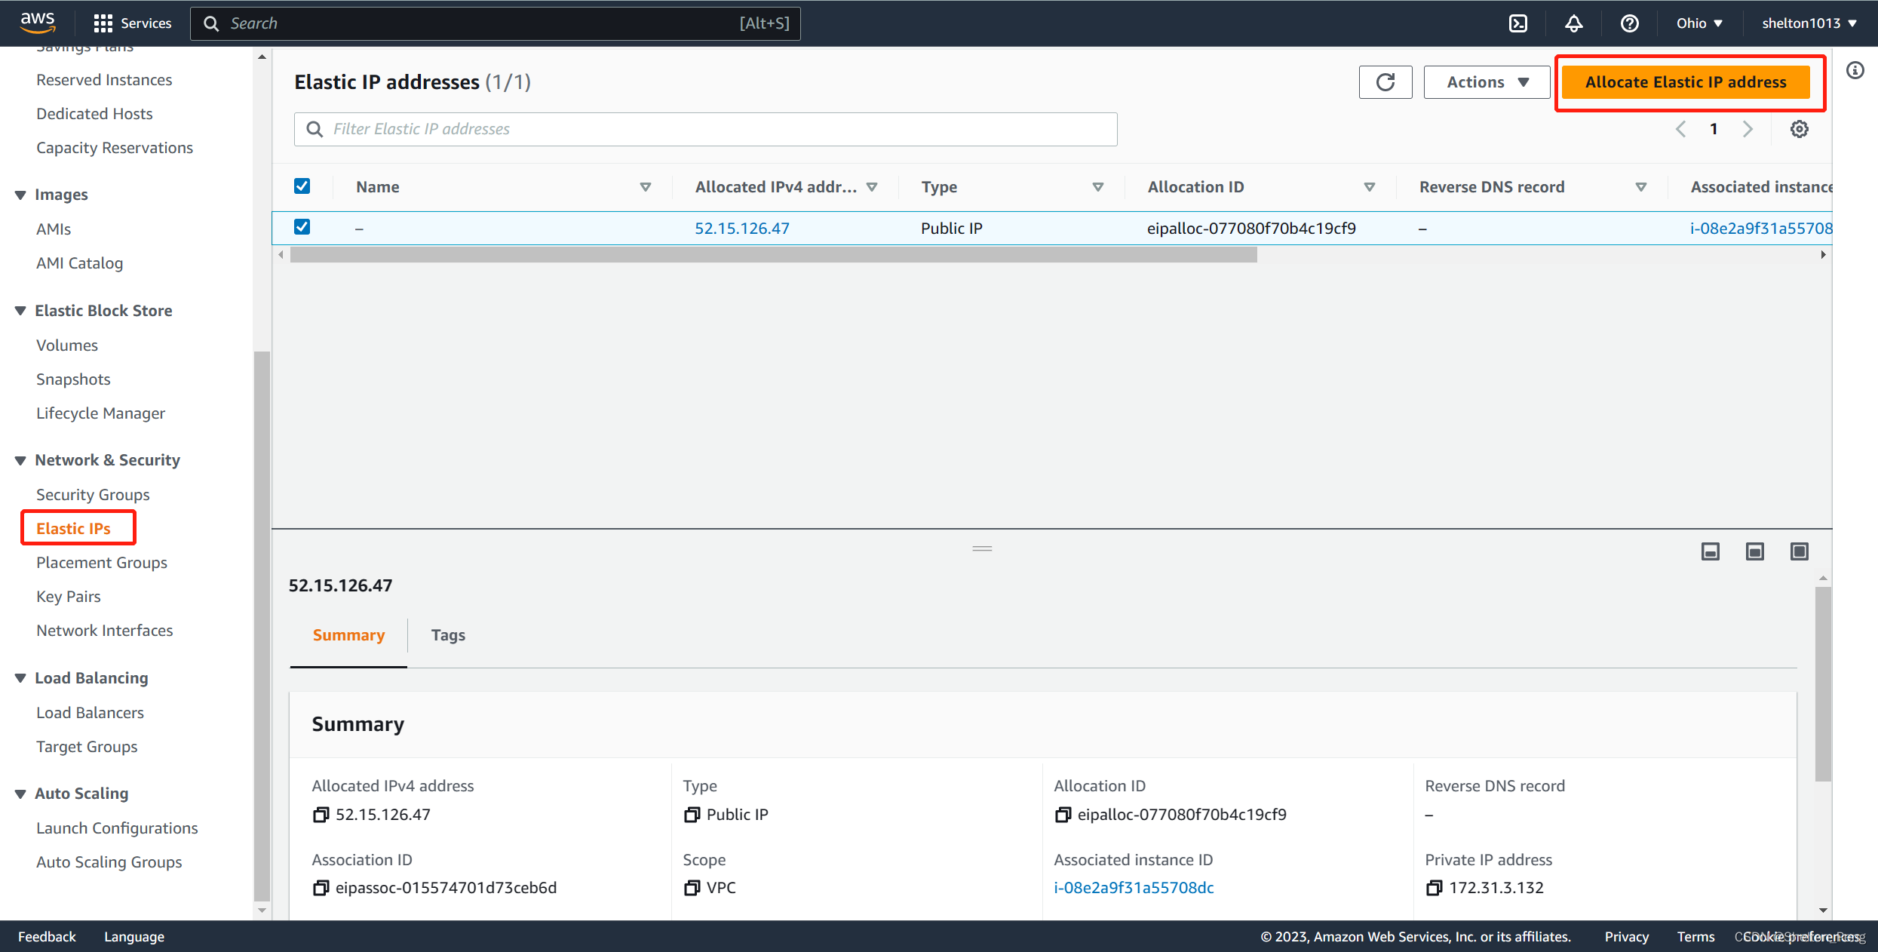
Task: Sort by Allocated IPv4 address column
Action: [872, 187]
